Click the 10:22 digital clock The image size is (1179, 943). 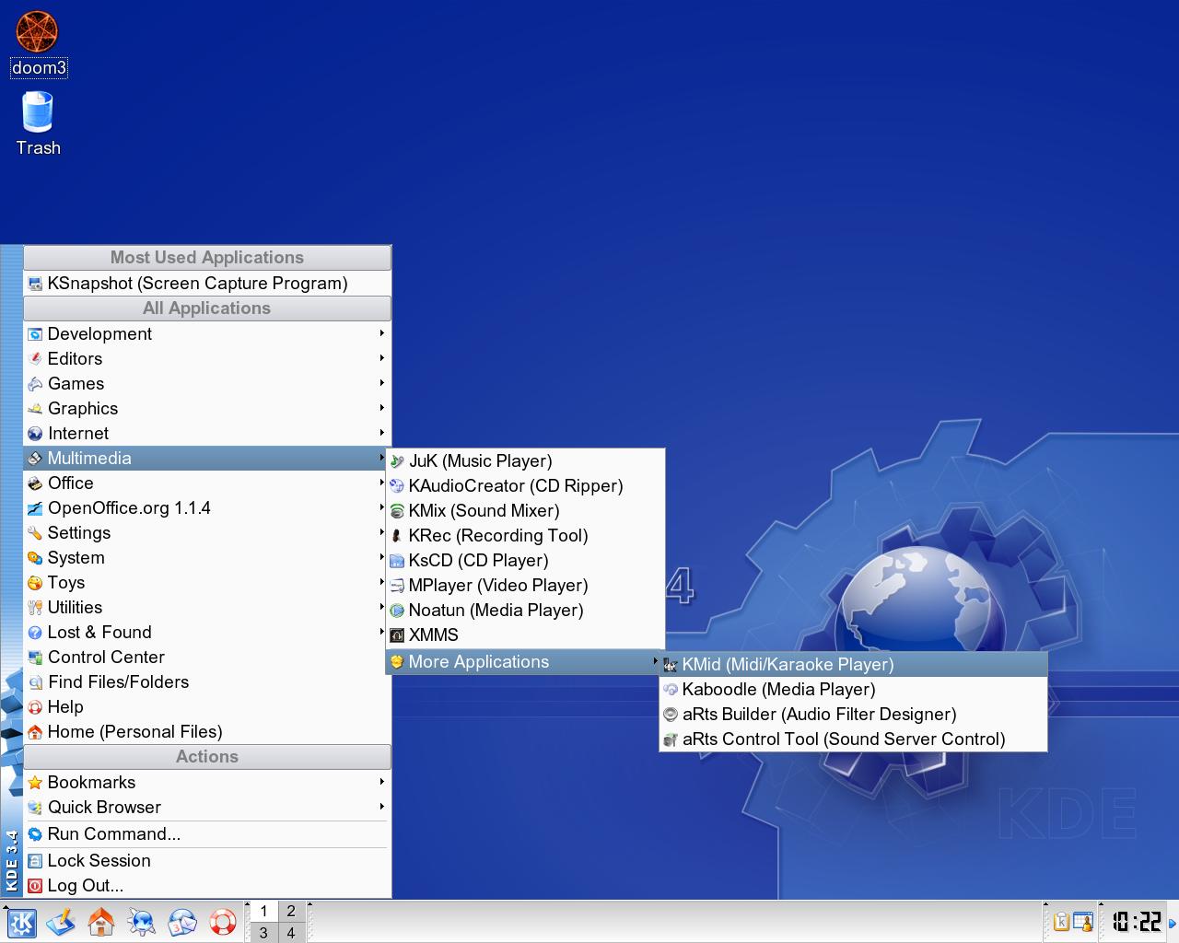1136,922
